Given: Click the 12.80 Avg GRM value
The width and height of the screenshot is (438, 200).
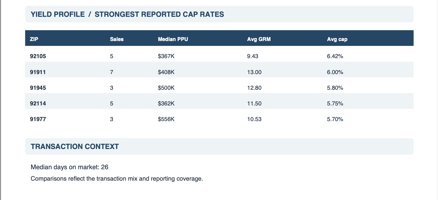Looking at the screenshot, I should point(254,88).
